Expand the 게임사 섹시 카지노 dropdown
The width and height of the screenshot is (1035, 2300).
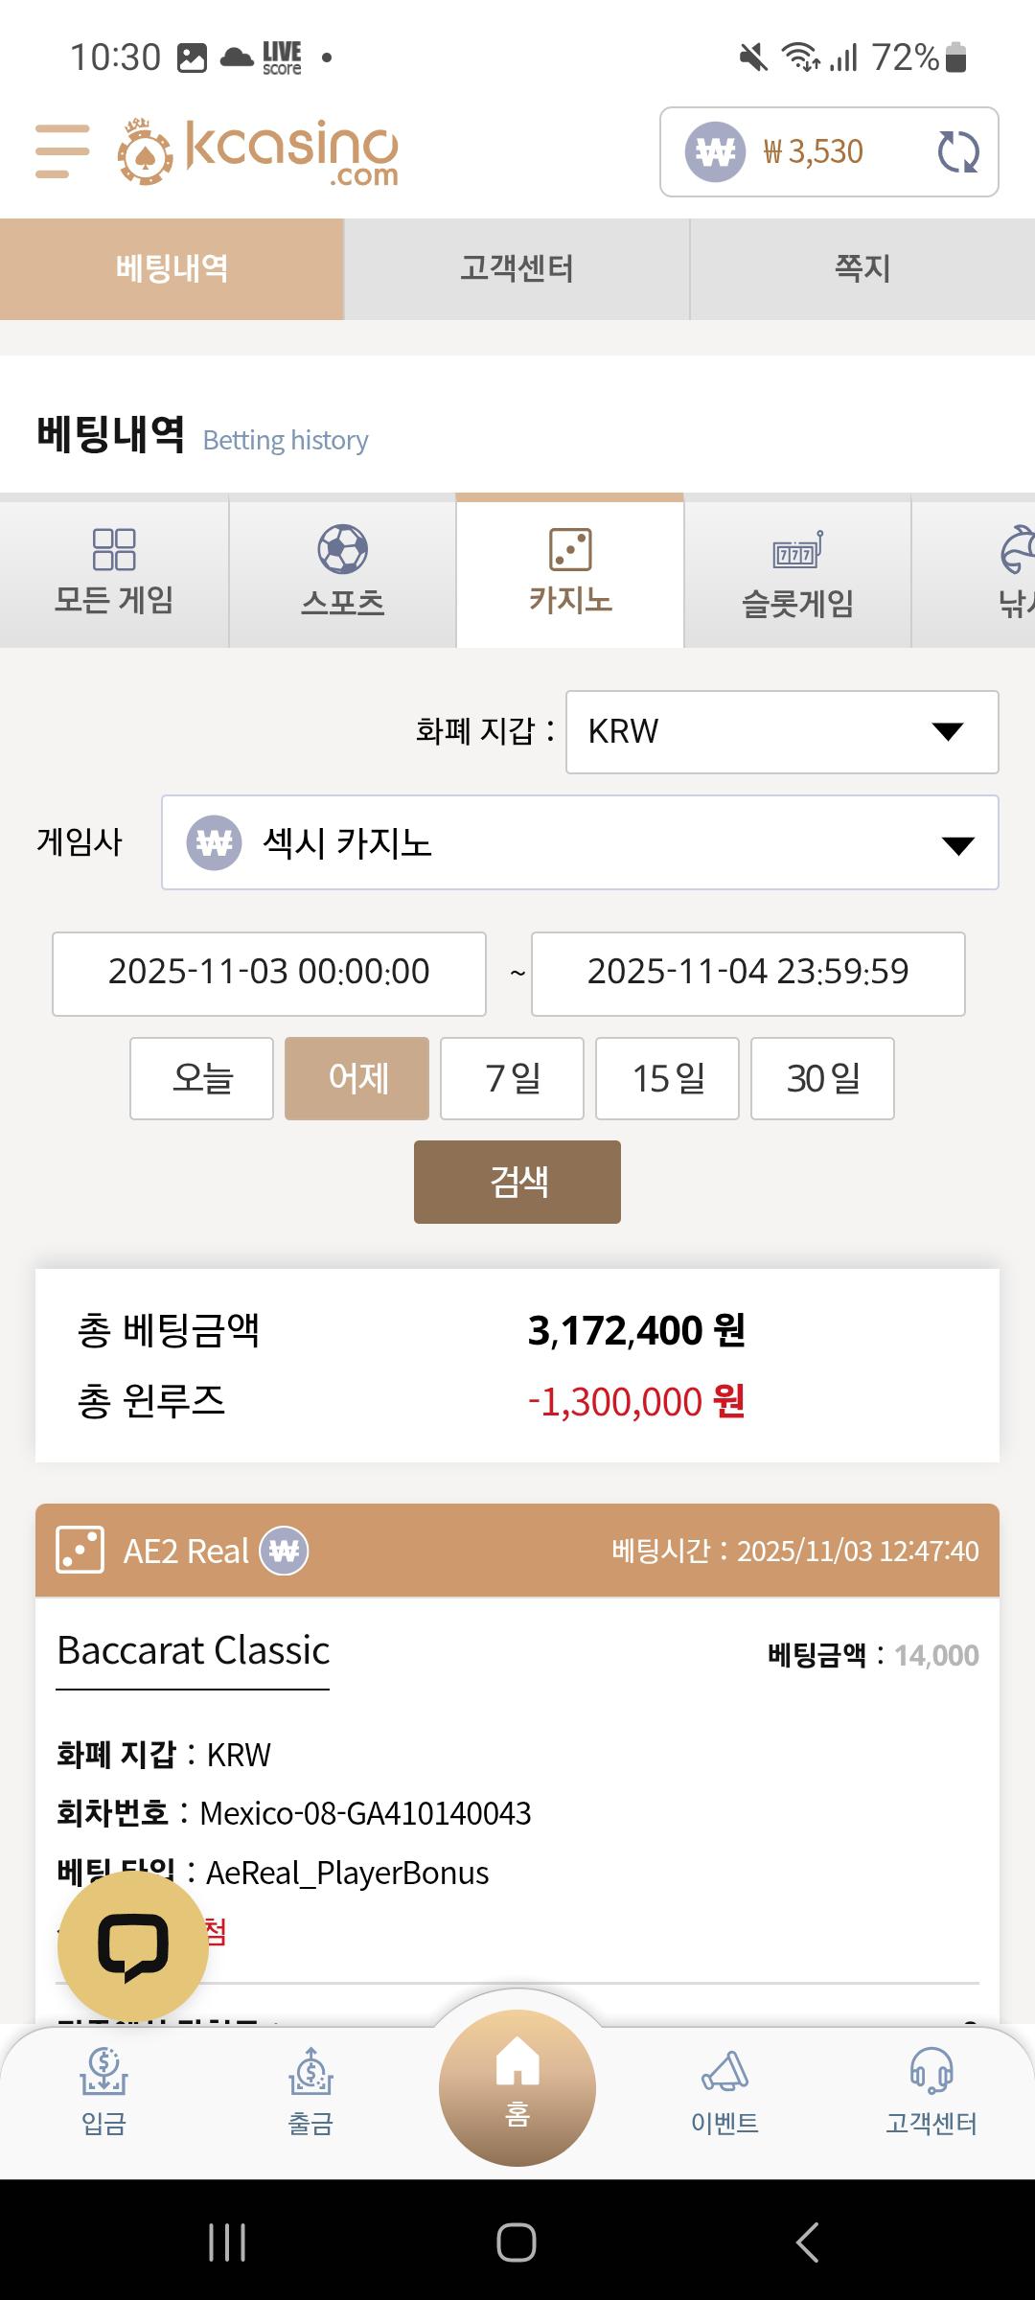pyautogui.click(x=580, y=843)
